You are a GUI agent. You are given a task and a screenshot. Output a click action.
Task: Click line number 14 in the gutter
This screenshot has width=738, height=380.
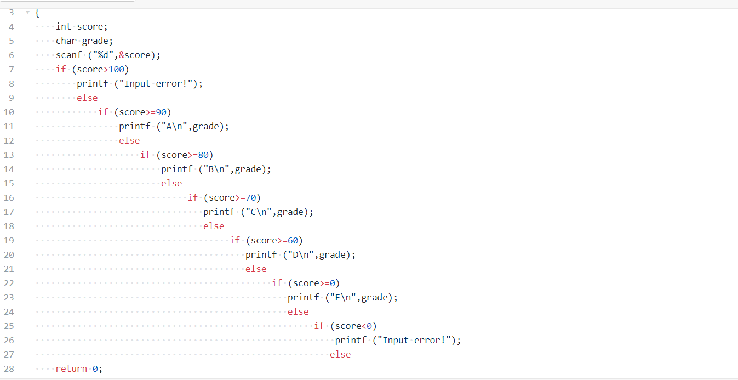9,169
